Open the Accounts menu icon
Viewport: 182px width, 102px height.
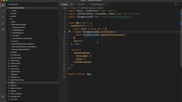coord(3,97)
